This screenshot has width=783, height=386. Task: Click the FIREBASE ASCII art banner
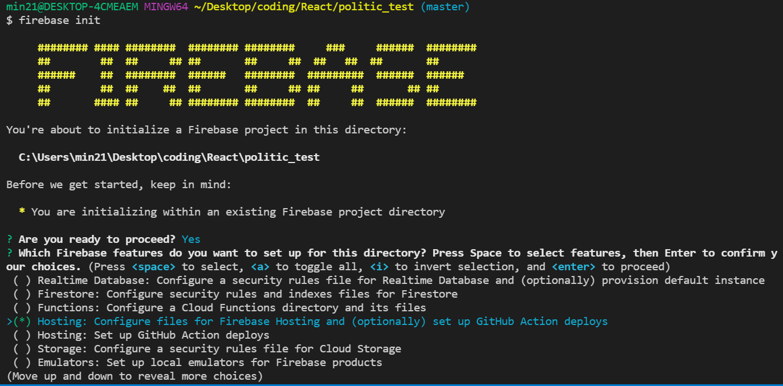click(x=257, y=75)
